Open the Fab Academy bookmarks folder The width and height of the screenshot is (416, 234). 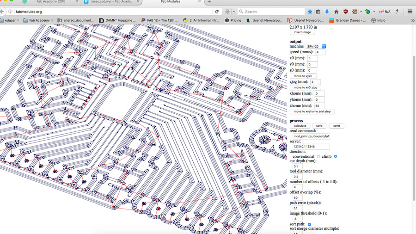(38, 20)
